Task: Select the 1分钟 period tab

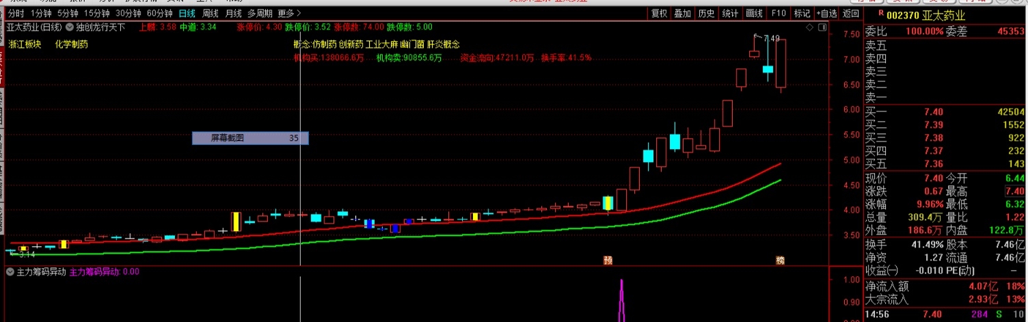Action: pos(42,13)
